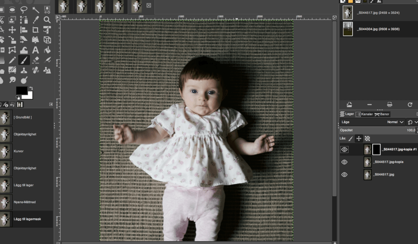Select the Free Select lasso tool
The image size is (418, 244).
pyautogui.click(x=24, y=9)
